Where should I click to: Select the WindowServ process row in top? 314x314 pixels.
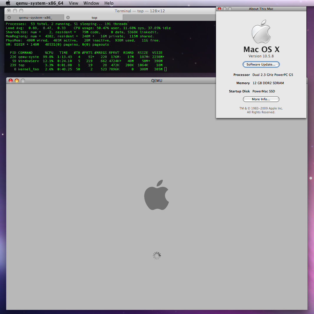pos(86,61)
